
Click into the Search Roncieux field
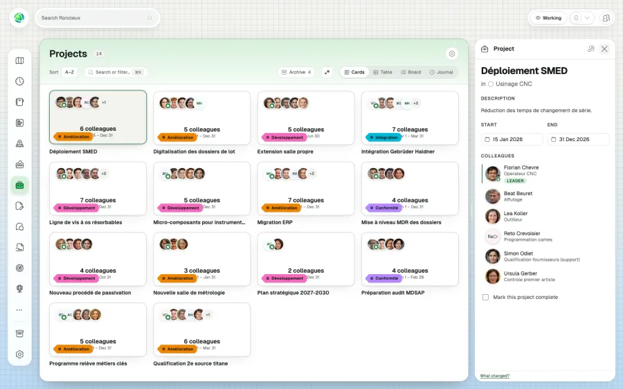pos(98,18)
